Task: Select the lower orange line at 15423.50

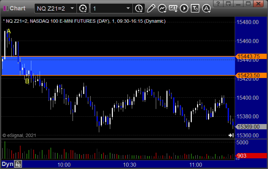Action: tap(118, 75)
